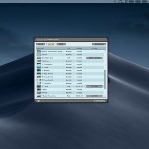
Task: Select the V-Station PowerCore plug-in name
Action: [48, 96]
